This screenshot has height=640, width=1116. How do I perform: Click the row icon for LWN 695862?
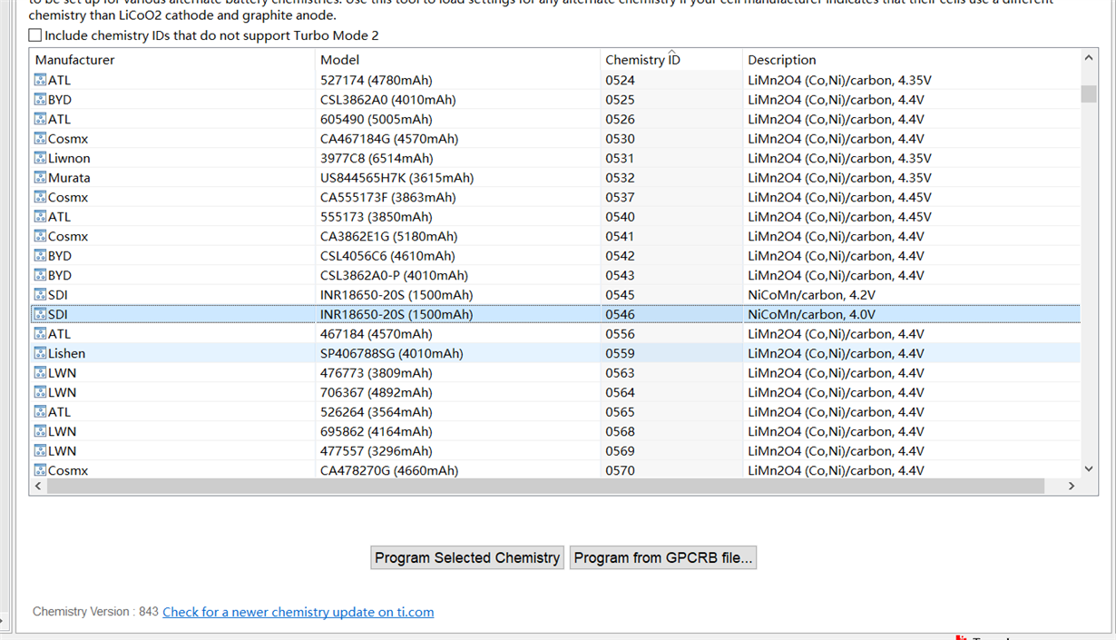[x=40, y=431]
